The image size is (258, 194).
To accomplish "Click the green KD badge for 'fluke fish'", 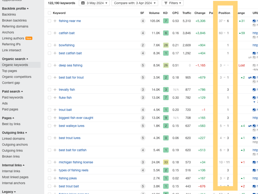I will pos(166,98).
